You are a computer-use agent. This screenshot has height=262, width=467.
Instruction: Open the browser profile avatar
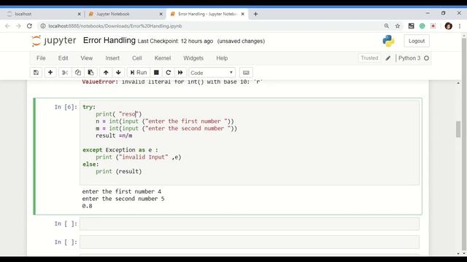click(x=449, y=26)
